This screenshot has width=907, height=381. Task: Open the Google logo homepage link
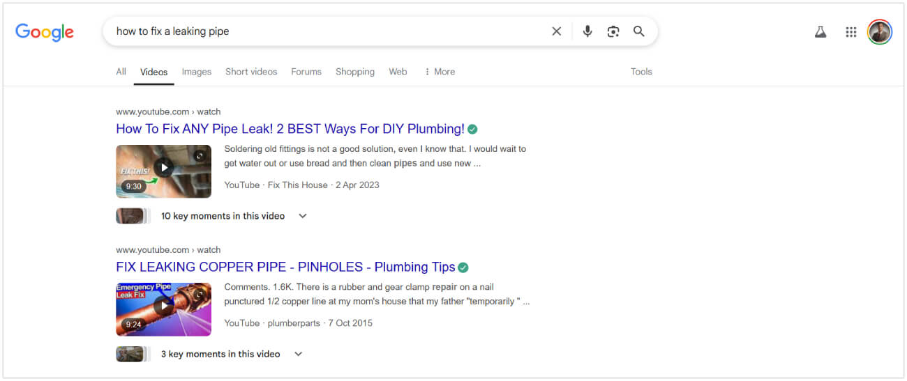point(45,32)
